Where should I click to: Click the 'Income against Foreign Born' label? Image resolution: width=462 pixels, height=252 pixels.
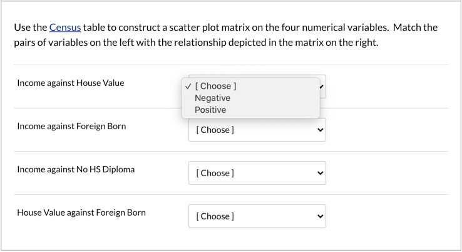(71, 126)
